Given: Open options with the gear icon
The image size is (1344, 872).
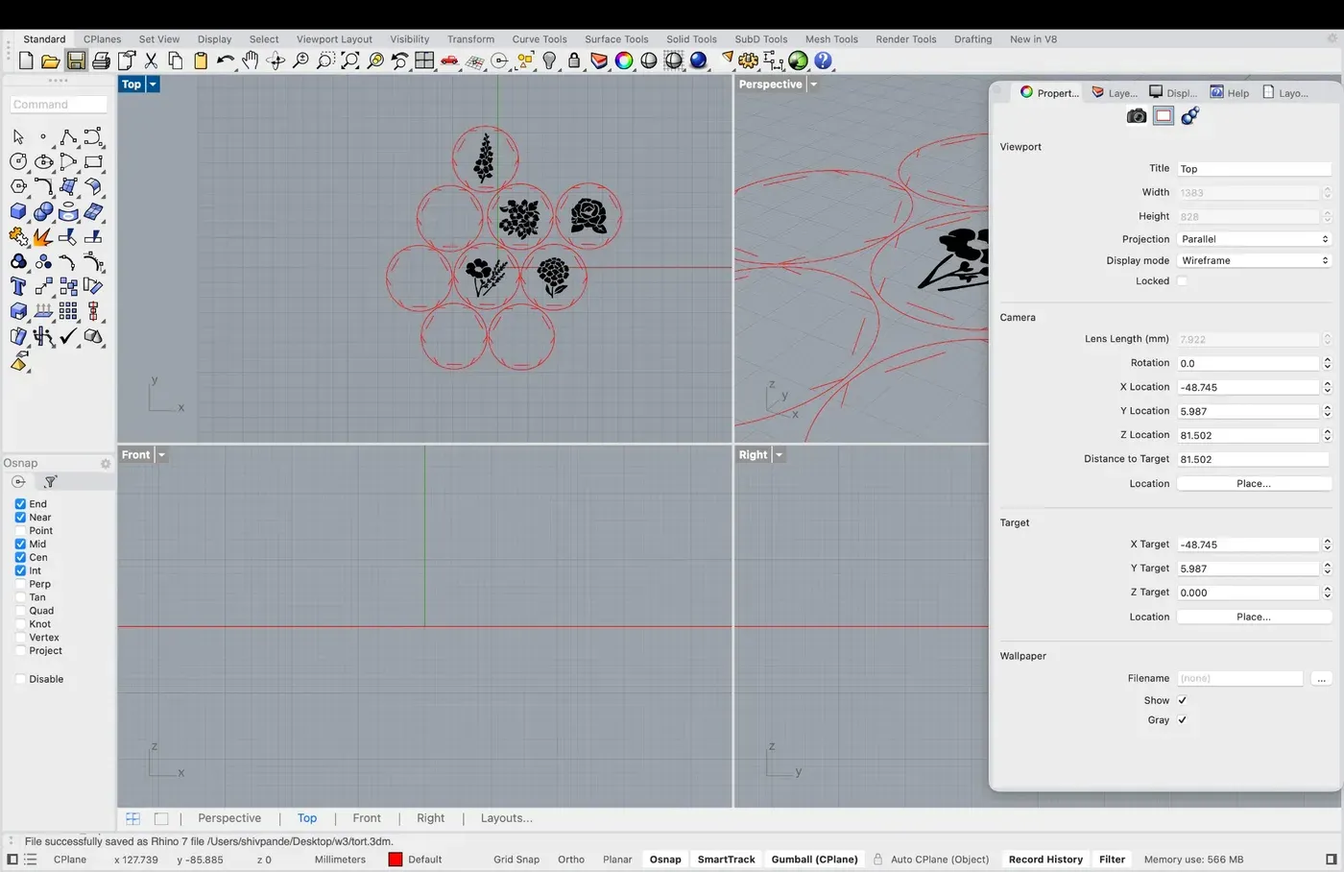Looking at the screenshot, I should coord(749,61).
